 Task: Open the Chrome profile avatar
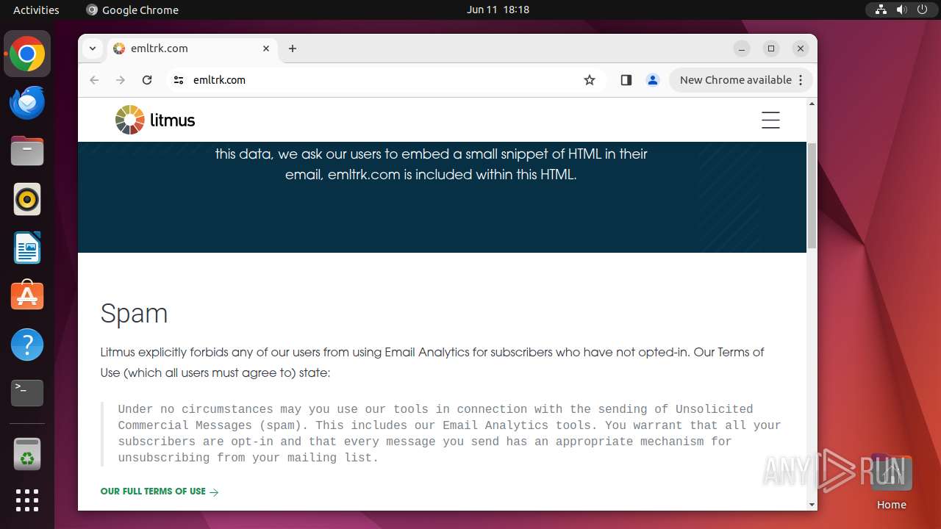tap(653, 80)
